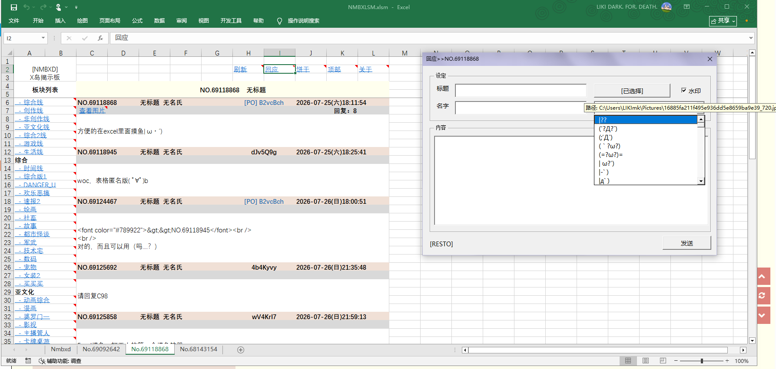
Task: Open the Customize Quick Access Toolbar dropdown
Action: coord(76,7)
